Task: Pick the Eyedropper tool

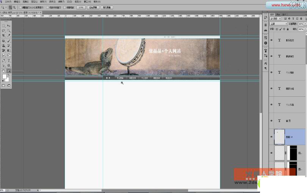Action: point(9,36)
